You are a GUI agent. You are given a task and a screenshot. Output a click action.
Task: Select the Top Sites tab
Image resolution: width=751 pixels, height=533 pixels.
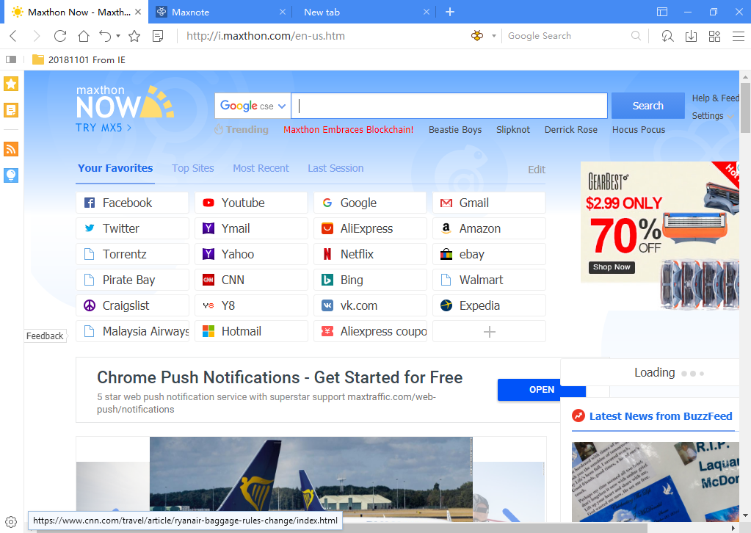point(193,169)
